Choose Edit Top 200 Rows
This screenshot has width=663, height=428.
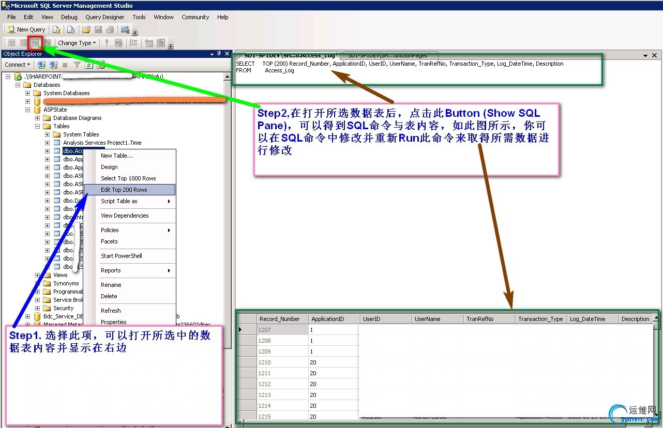point(130,190)
